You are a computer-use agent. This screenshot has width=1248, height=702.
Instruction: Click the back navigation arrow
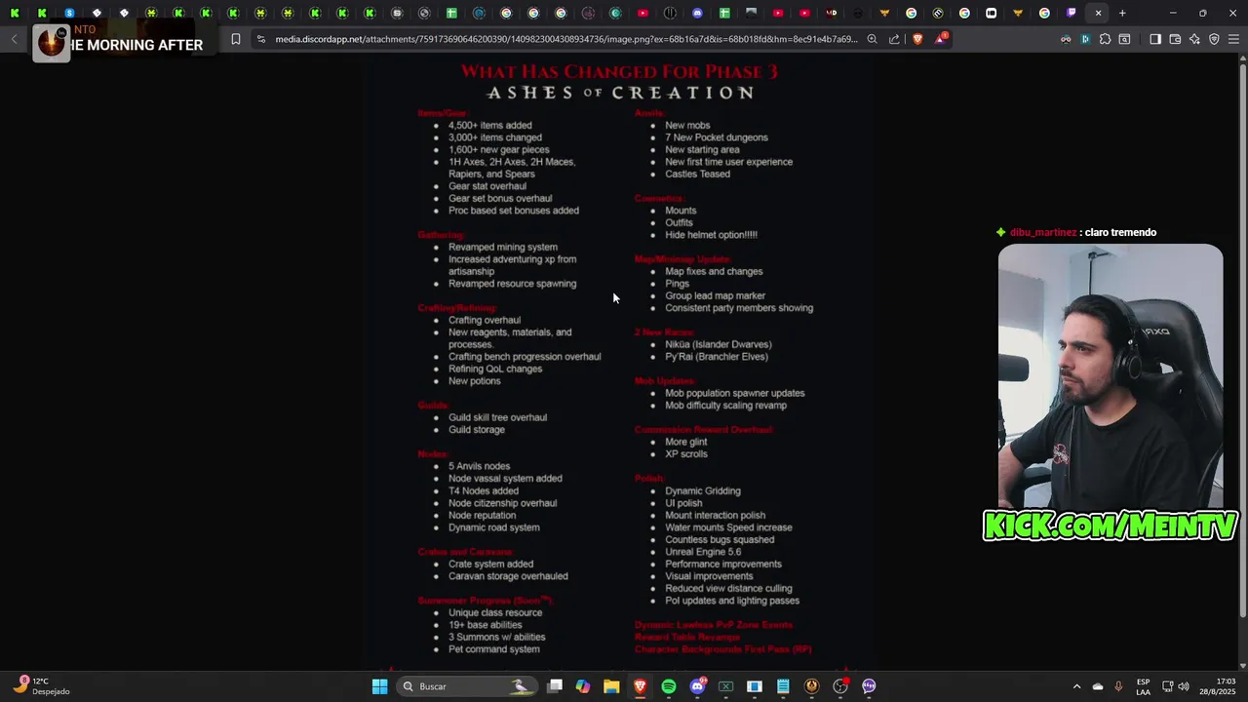pyautogui.click(x=14, y=39)
